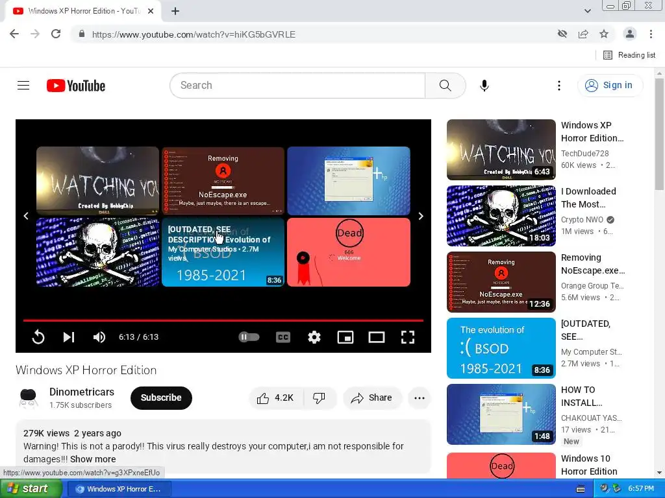The width and height of the screenshot is (665, 498).
Task: Skip to the next video
Action: pos(69,337)
